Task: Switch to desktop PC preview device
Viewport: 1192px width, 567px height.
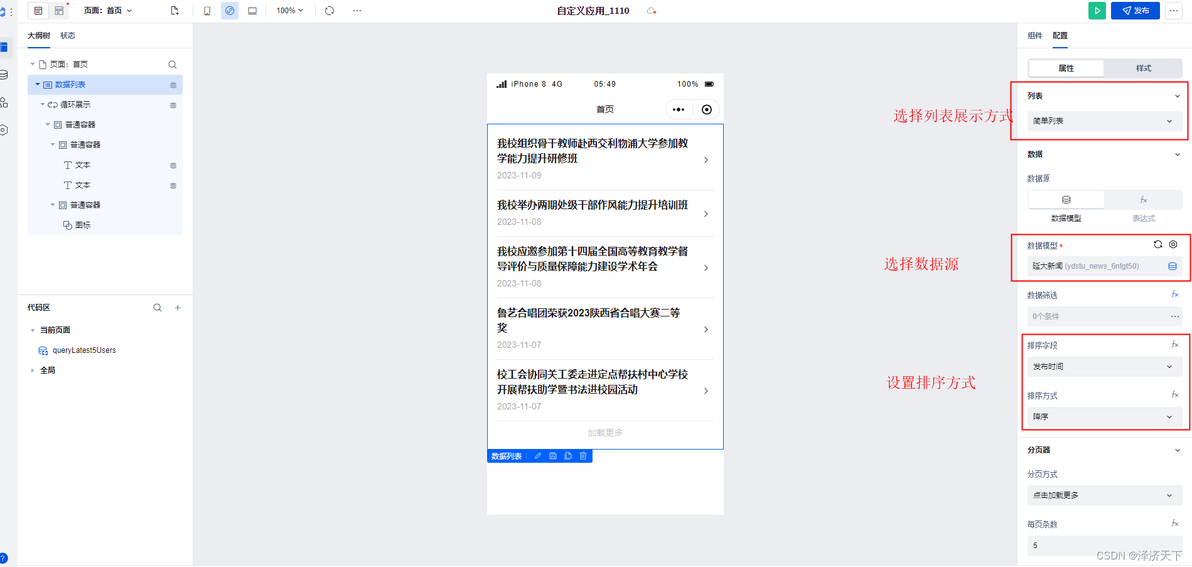Action: tap(252, 11)
